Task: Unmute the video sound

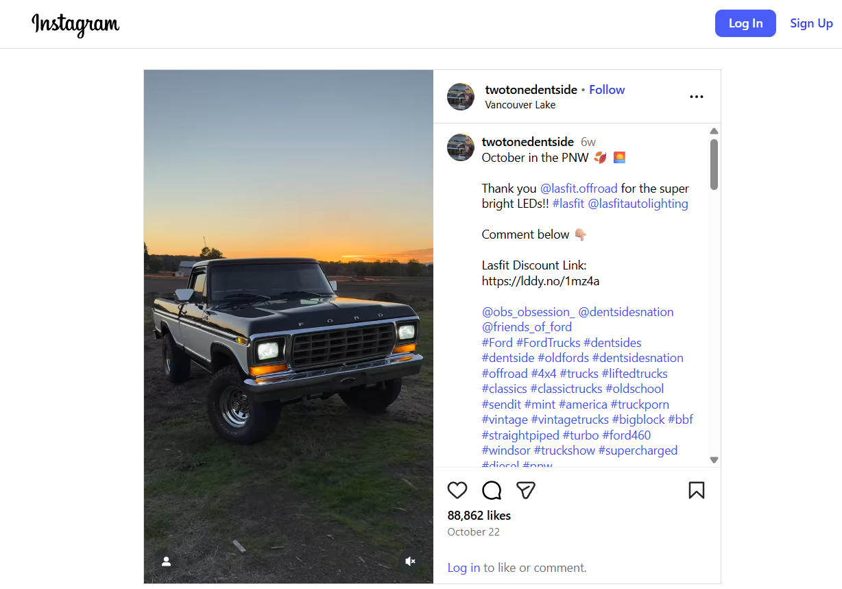Action: tap(410, 562)
